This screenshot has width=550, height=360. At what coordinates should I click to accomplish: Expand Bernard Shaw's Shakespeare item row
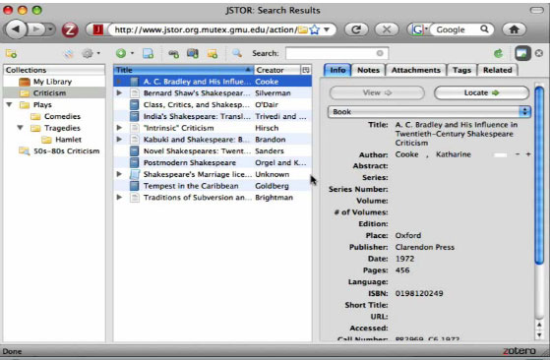pos(119,92)
